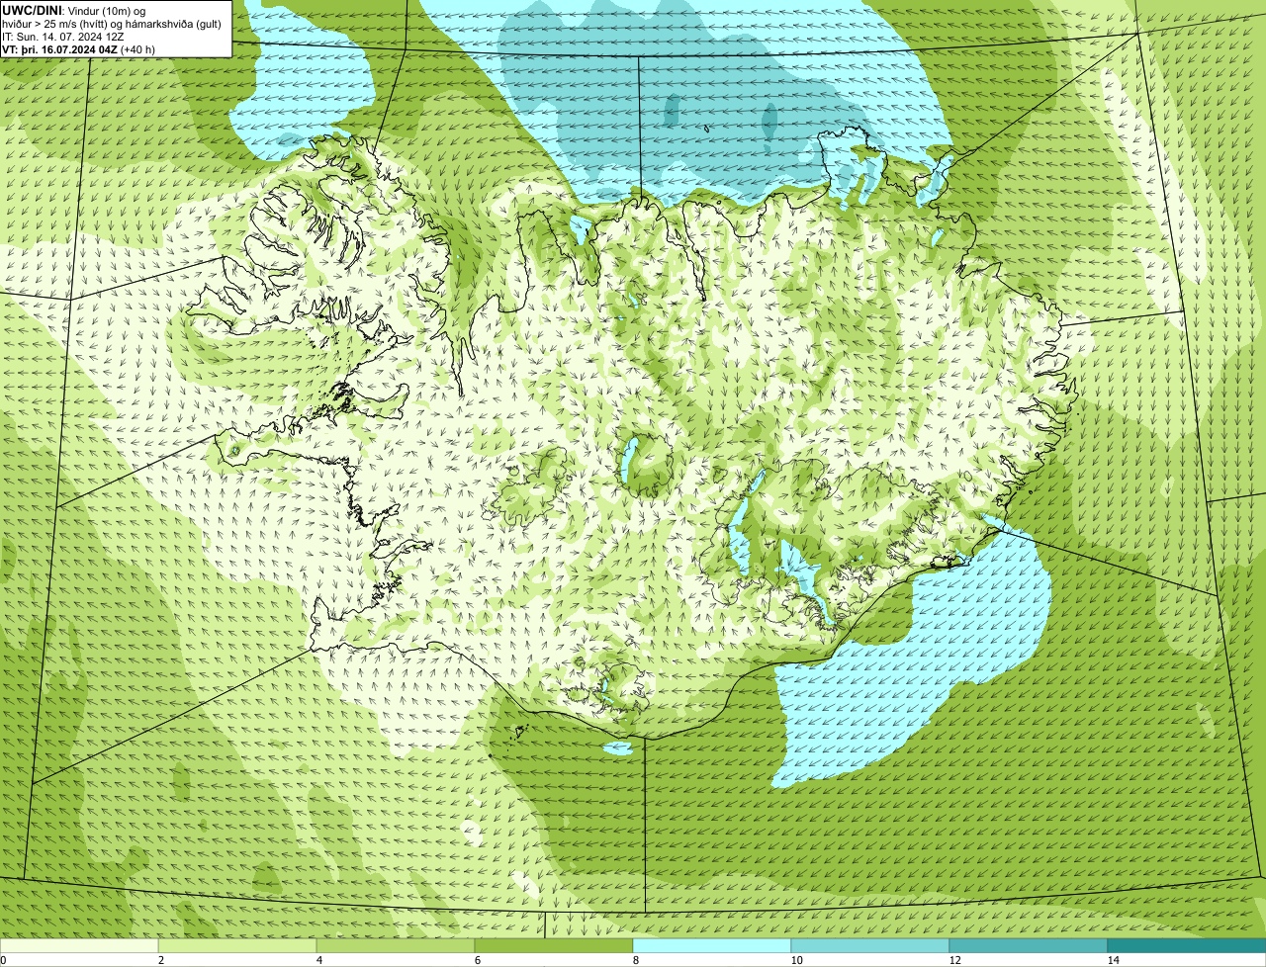Viewport: 1266px width, 967px height.
Task: Click the "2" colorbar tick label
Action: [x=161, y=960]
